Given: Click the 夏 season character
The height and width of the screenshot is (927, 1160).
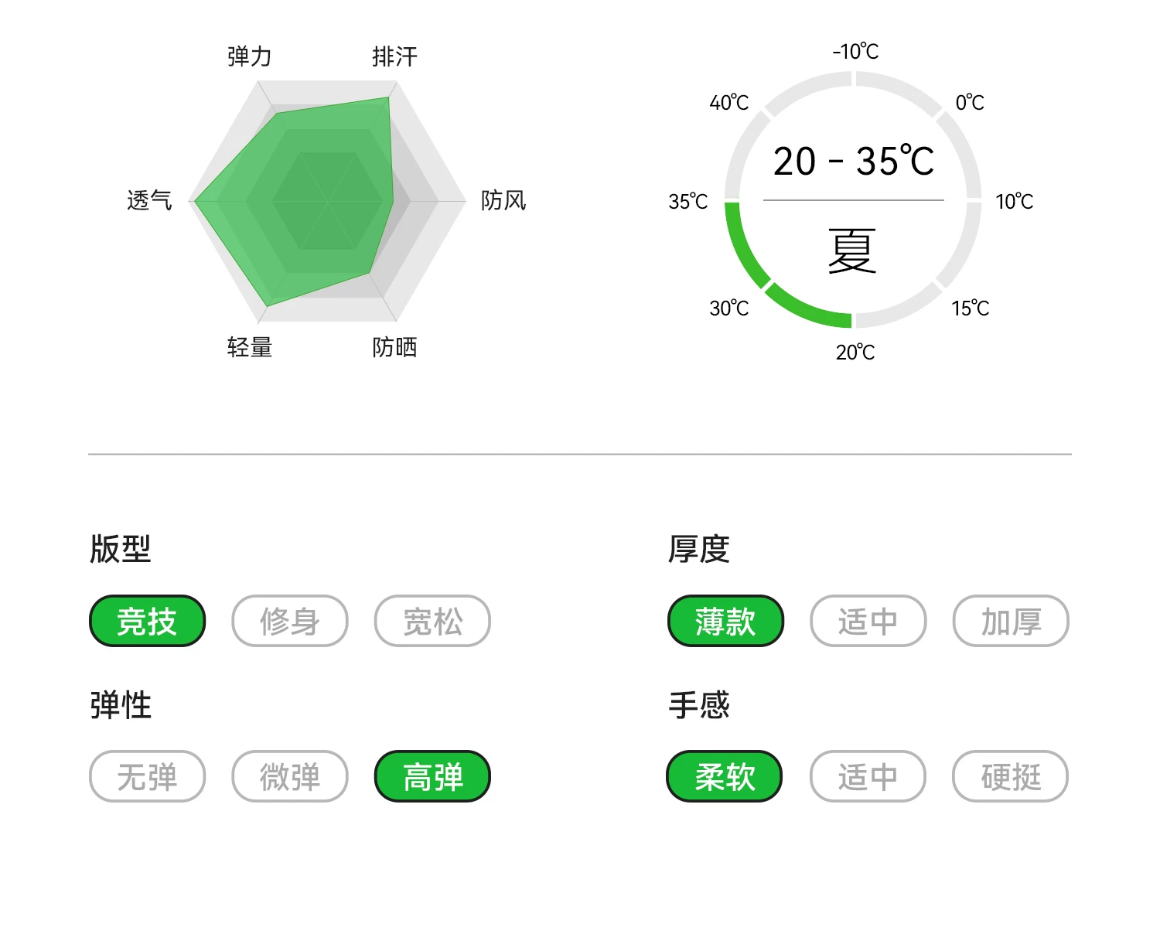Looking at the screenshot, I should pyautogui.click(x=852, y=251).
